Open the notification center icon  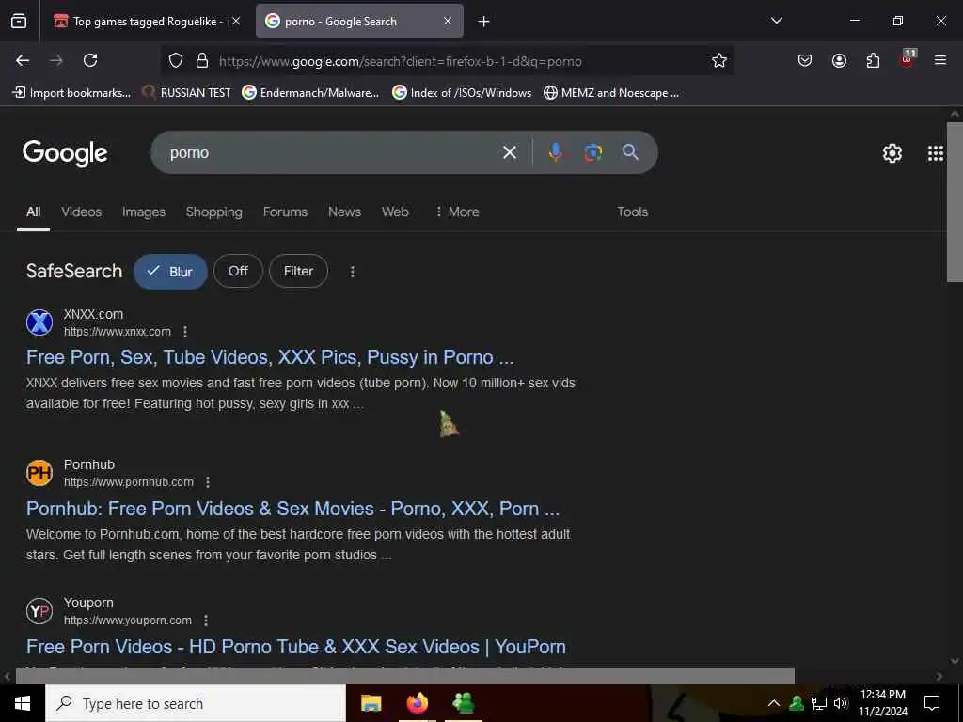932,703
